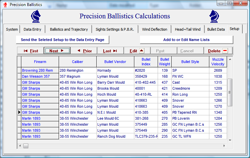Click the right knight chess logo

[215, 16]
